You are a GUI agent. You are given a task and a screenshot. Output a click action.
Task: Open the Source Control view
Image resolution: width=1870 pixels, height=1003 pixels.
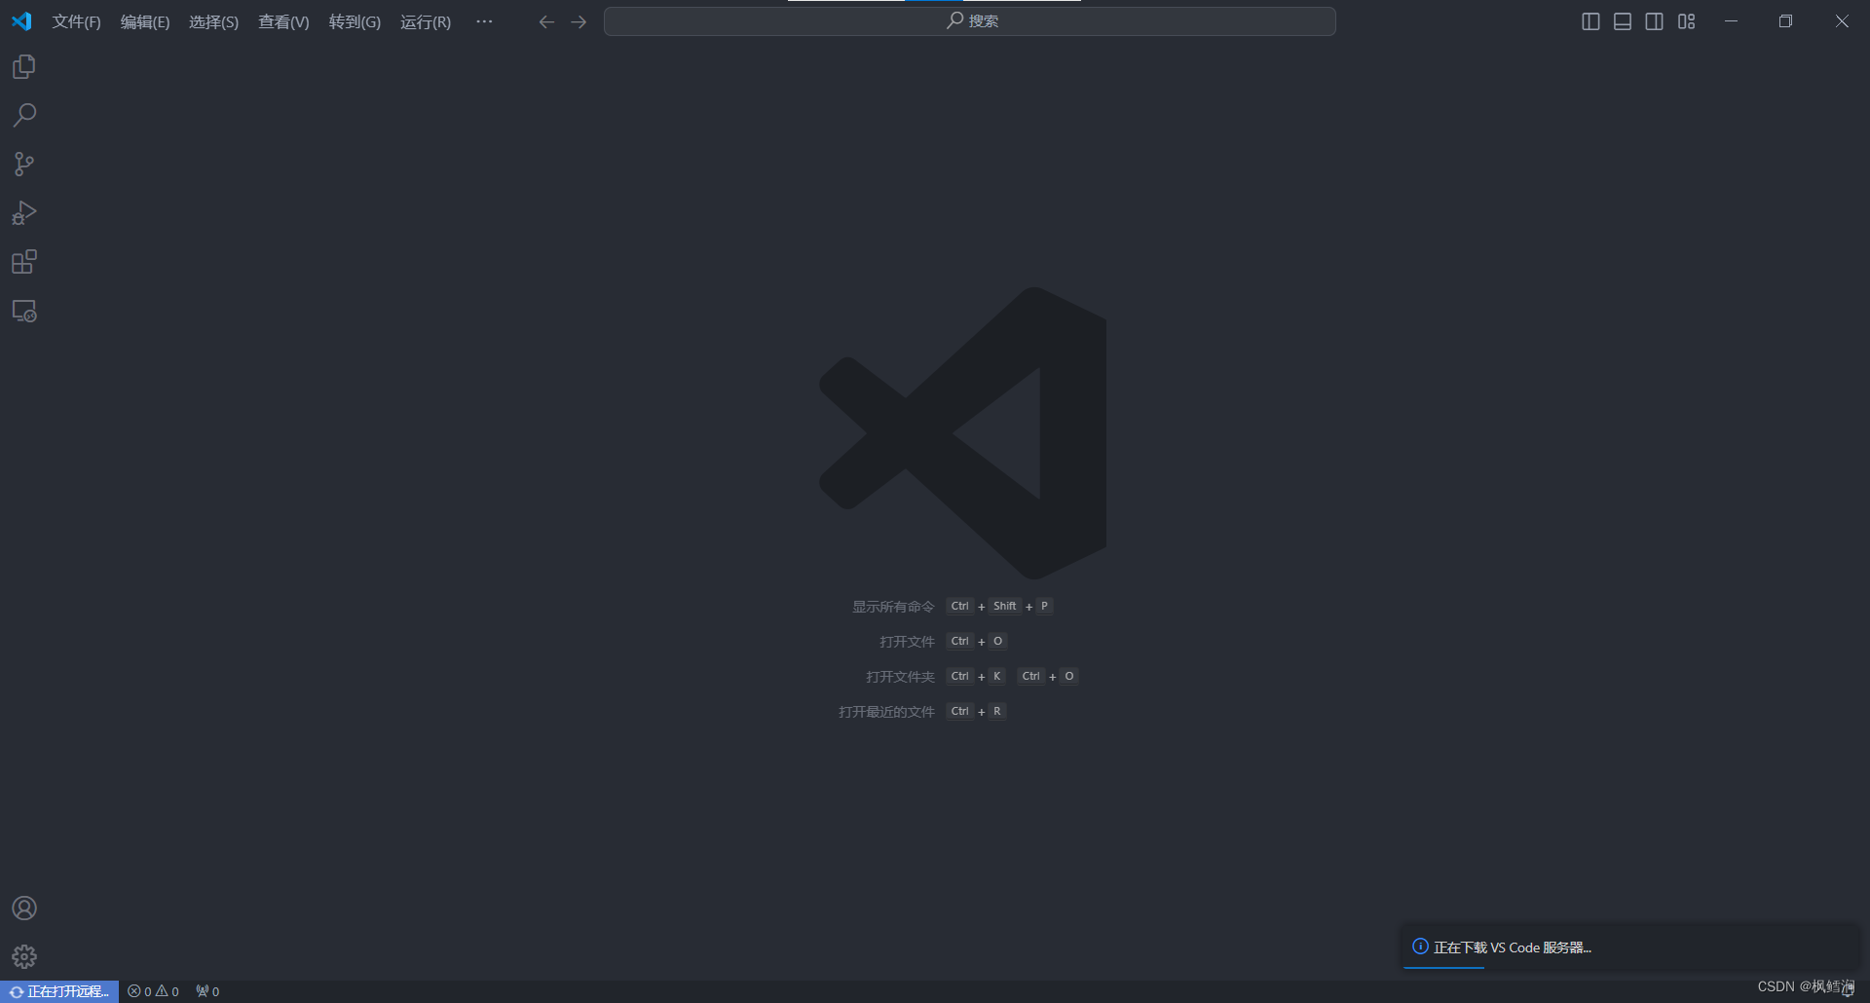tap(24, 165)
